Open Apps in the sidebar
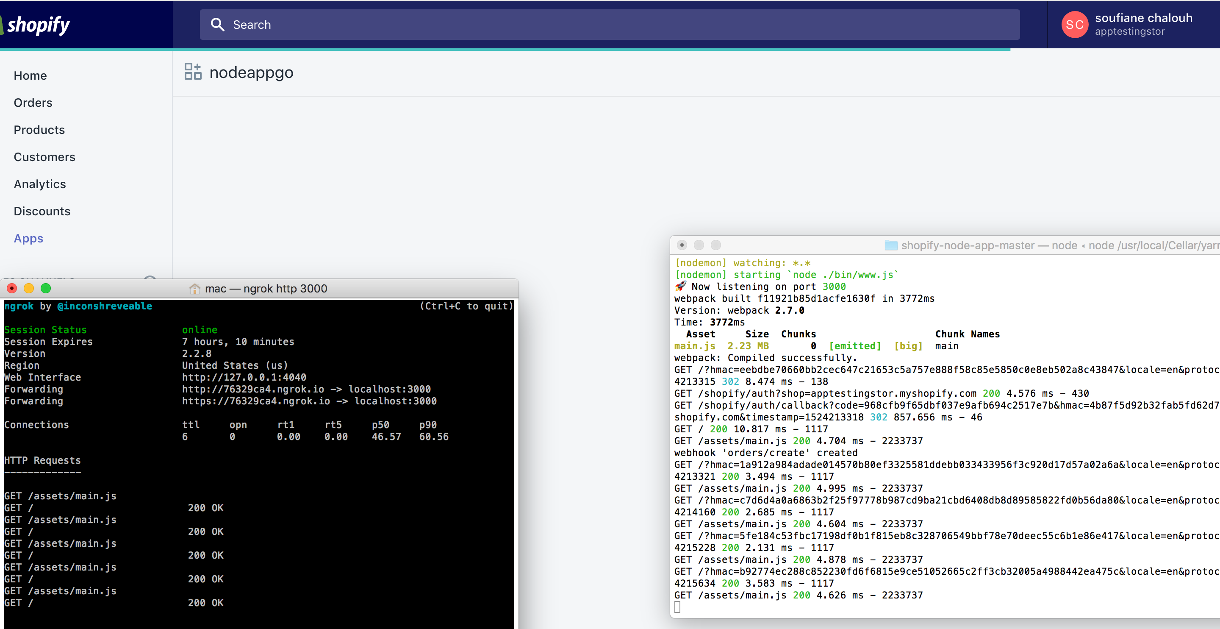1220x629 pixels. tap(28, 239)
